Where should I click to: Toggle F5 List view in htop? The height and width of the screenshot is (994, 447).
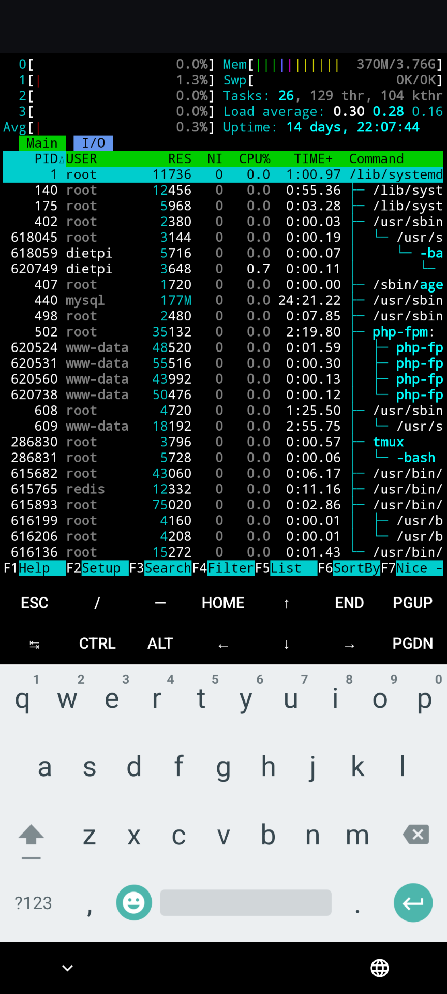[286, 568]
